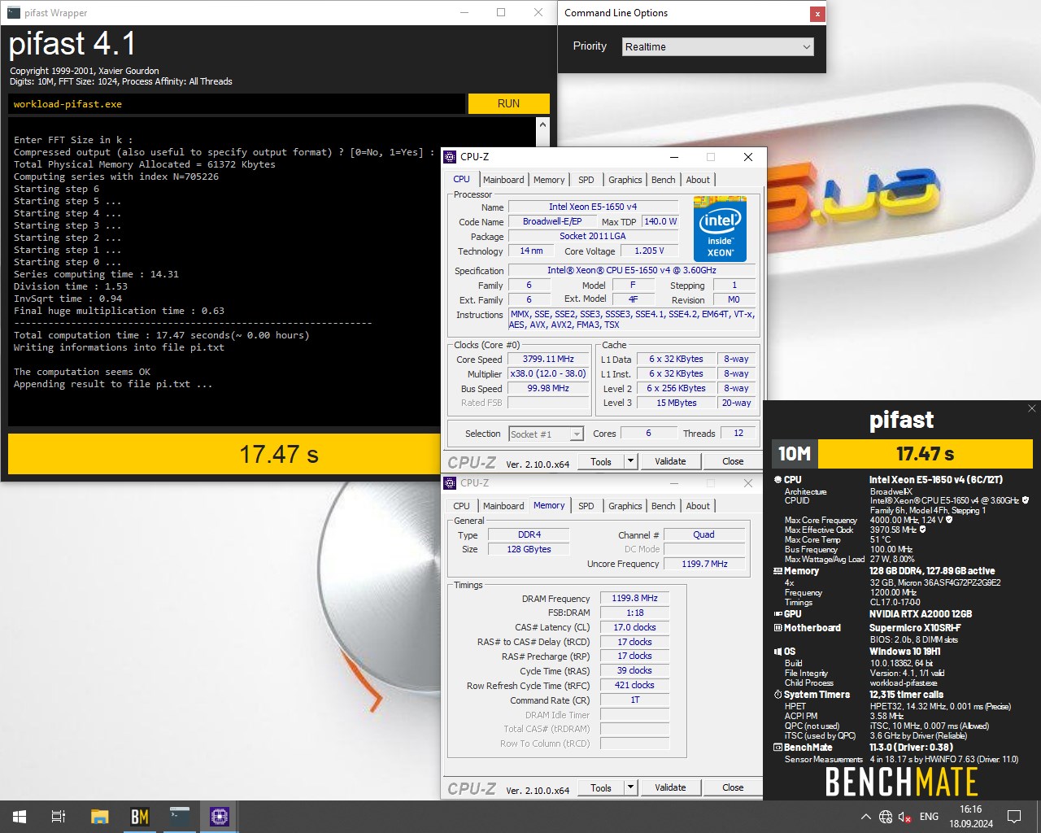1041x833 pixels.
Task: Click the RUN button in pifast Wrapper
Action: point(508,103)
